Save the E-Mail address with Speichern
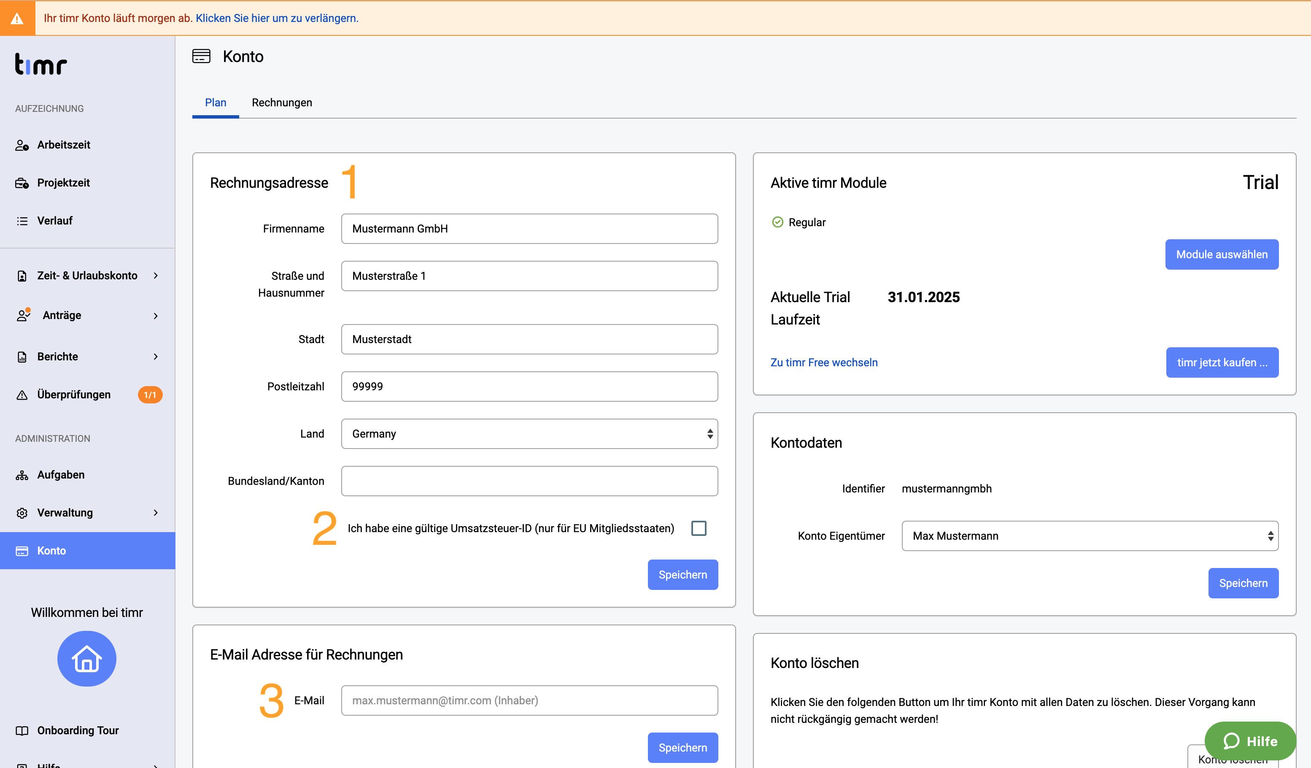The width and height of the screenshot is (1311, 768). coord(682,748)
